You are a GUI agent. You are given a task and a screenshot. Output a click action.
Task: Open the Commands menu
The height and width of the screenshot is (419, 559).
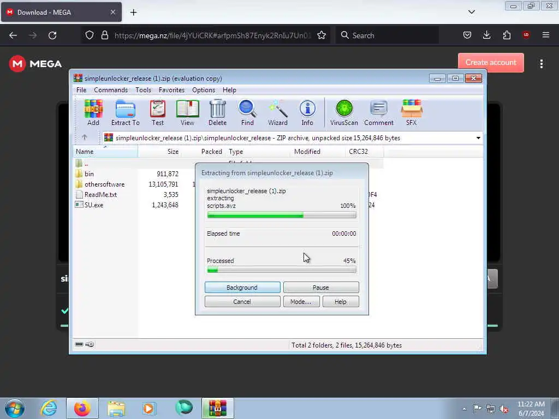pyautogui.click(x=111, y=90)
